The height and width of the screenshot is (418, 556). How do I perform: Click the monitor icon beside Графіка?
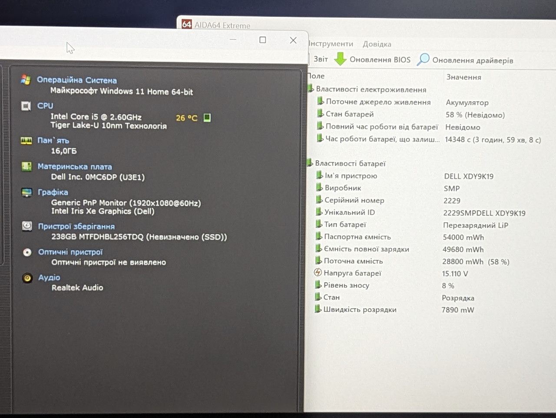pyautogui.click(x=27, y=192)
